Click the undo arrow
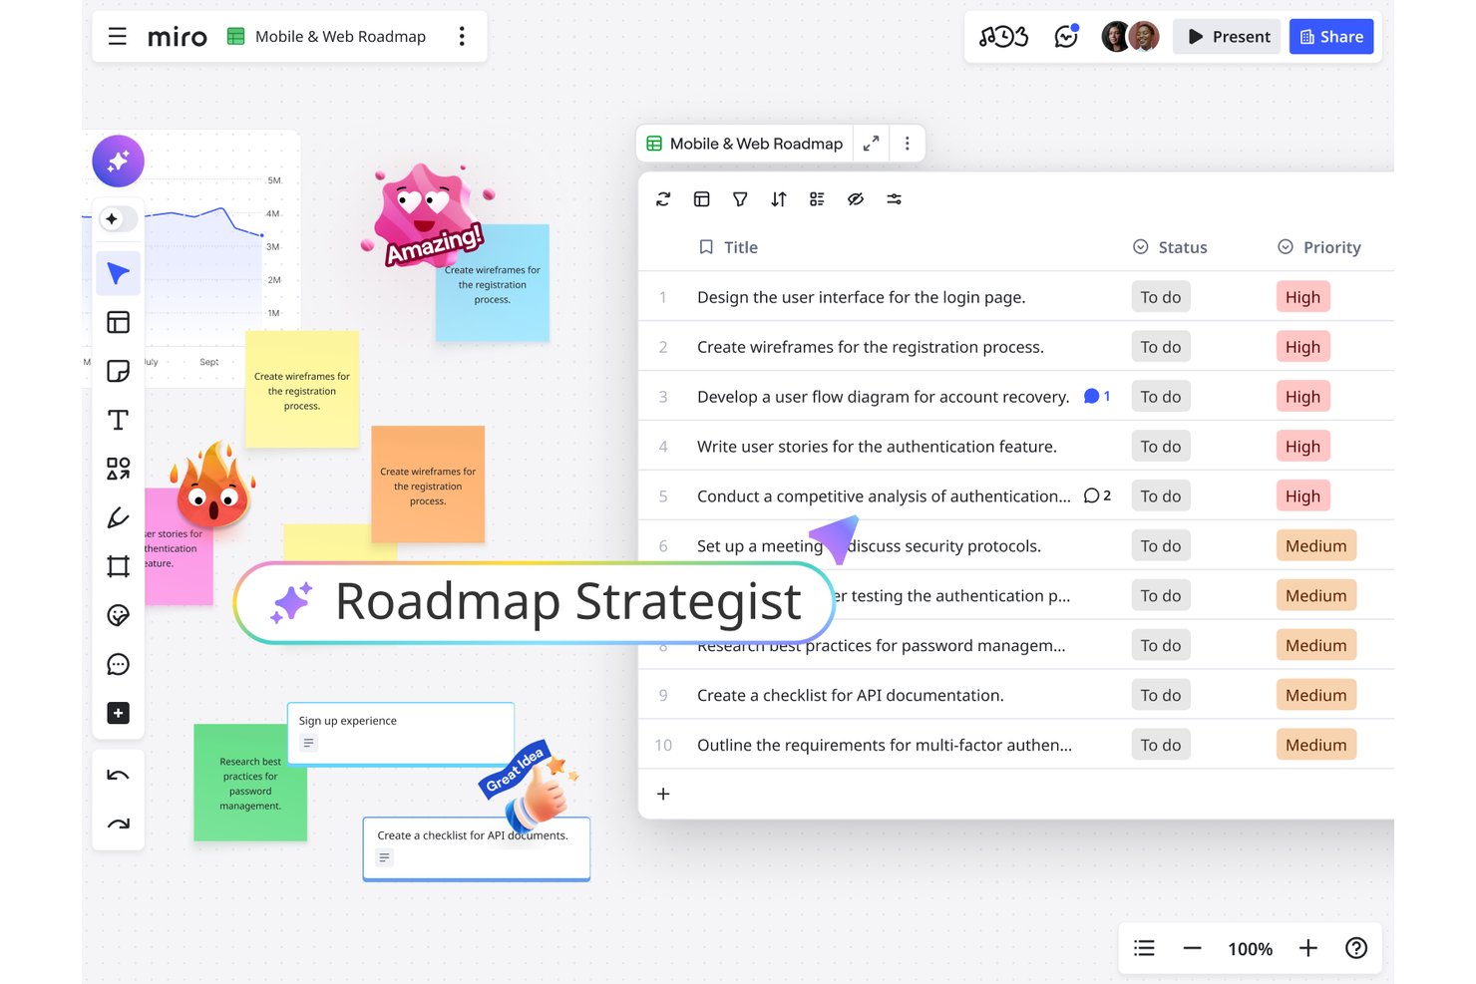Image resolution: width=1476 pixels, height=984 pixels. tap(119, 776)
